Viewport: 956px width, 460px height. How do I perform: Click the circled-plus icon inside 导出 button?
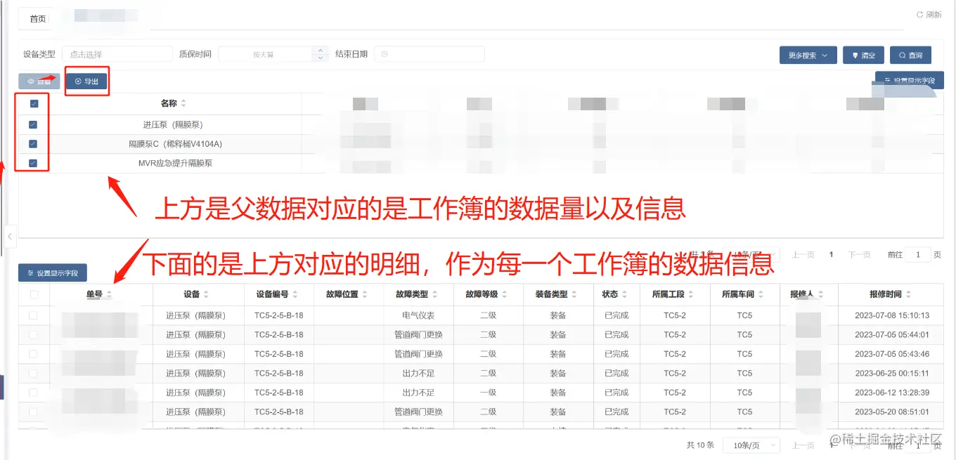coord(77,81)
